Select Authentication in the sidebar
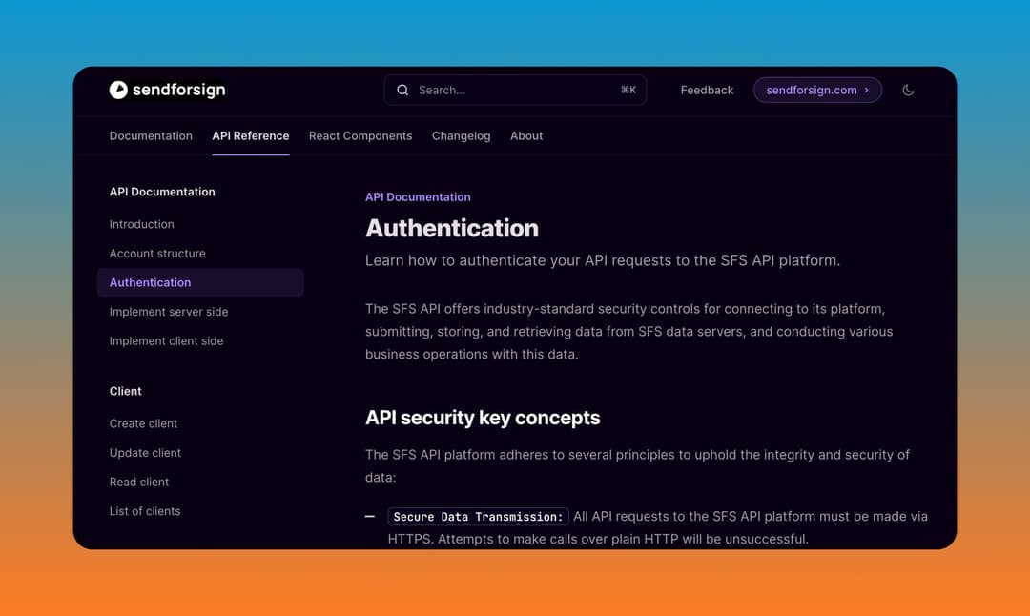This screenshot has width=1030, height=616. [150, 282]
